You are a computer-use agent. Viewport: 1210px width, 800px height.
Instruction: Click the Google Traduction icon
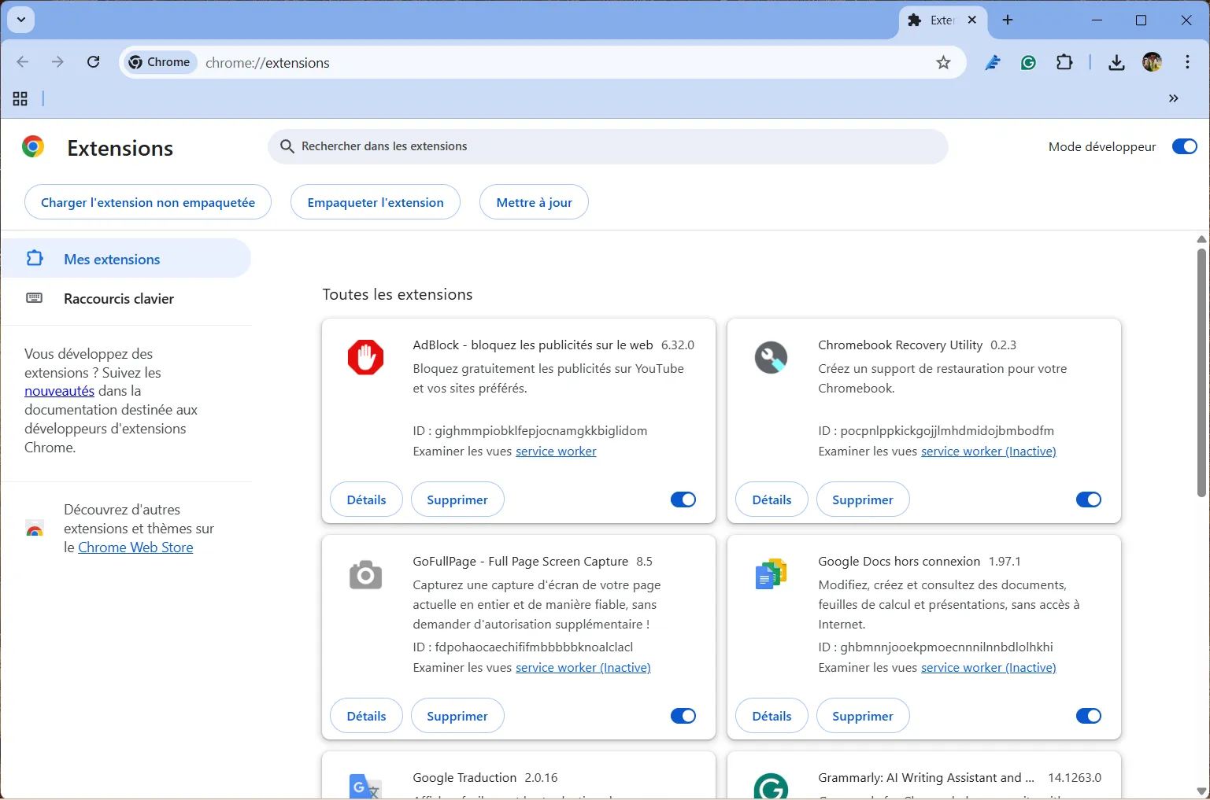[364, 786]
